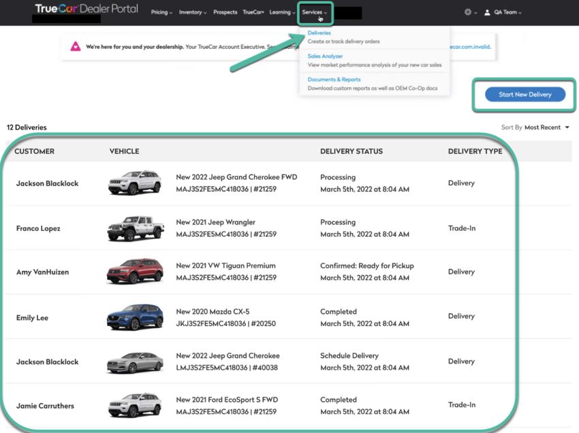Click the white Jeep Grand Cherokee FWD thumbnail
The image size is (579, 433).
(x=135, y=183)
